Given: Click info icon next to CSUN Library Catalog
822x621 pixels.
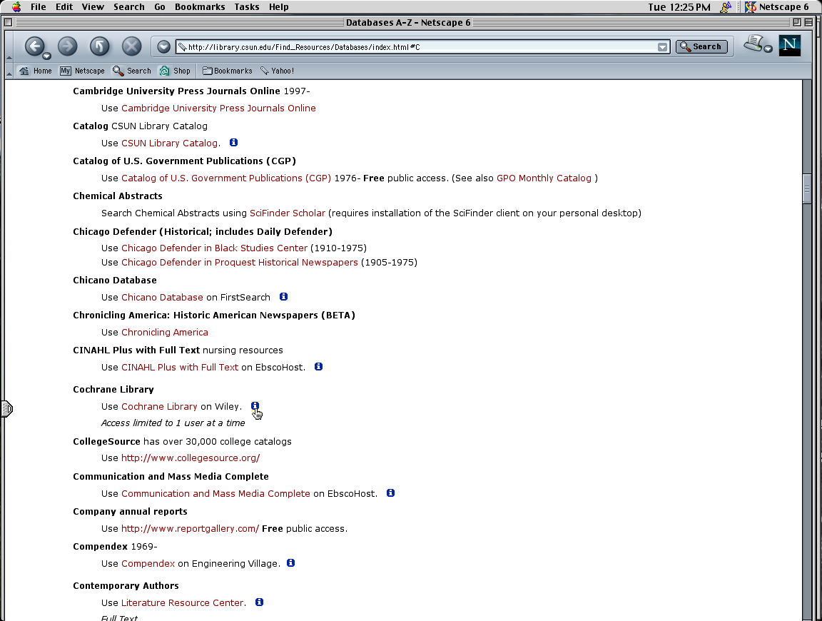Looking at the screenshot, I should click(234, 142).
